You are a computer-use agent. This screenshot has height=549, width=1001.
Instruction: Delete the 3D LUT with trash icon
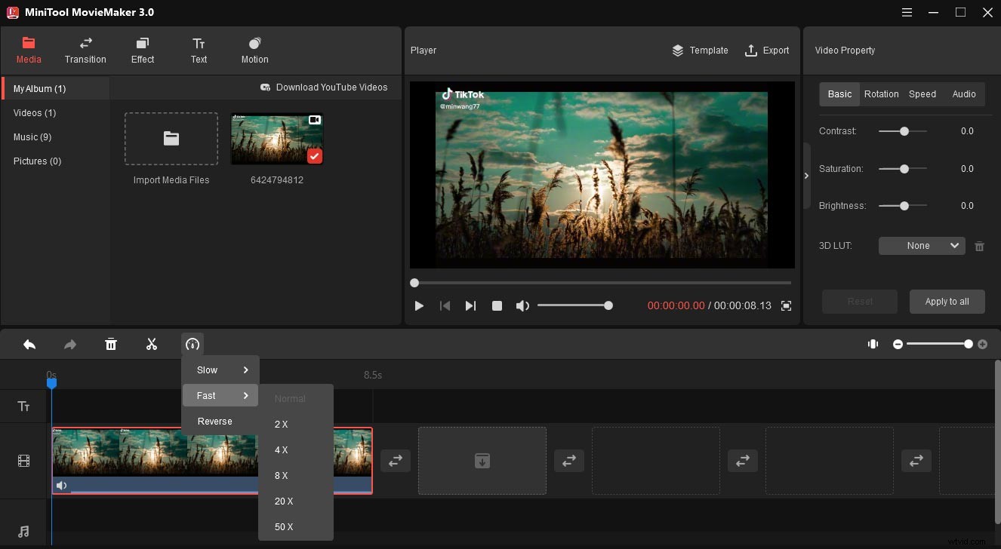[979, 246]
